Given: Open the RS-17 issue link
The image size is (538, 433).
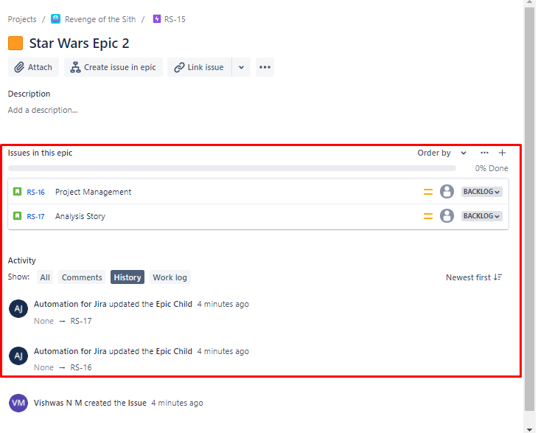Looking at the screenshot, I should [x=35, y=216].
